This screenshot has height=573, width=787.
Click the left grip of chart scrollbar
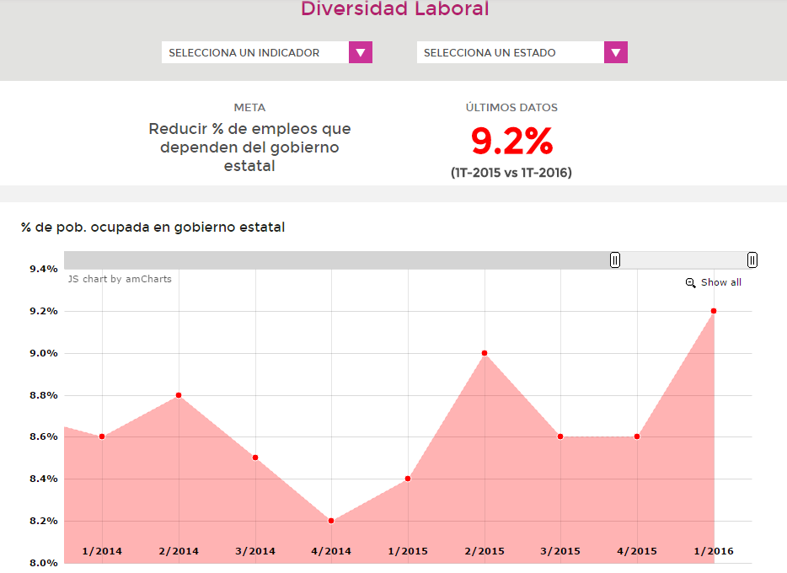(615, 260)
